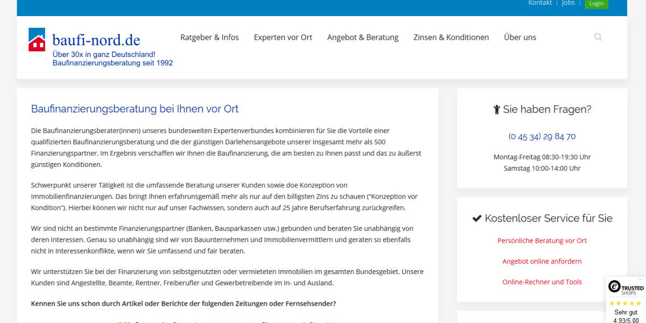Open the search magnifier icon
This screenshot has height=323, width=646.
click(x=598, y=37)
